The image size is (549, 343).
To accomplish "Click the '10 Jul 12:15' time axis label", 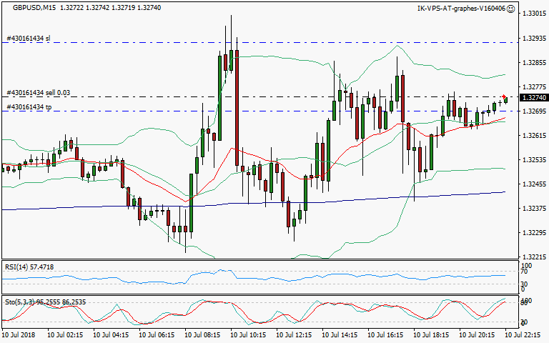I will tap(294, 335).
